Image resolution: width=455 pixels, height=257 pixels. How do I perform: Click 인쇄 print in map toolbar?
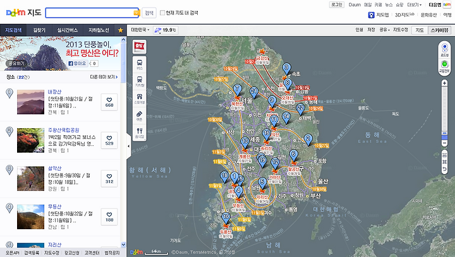pyautogui.click(x=359, y=30)
